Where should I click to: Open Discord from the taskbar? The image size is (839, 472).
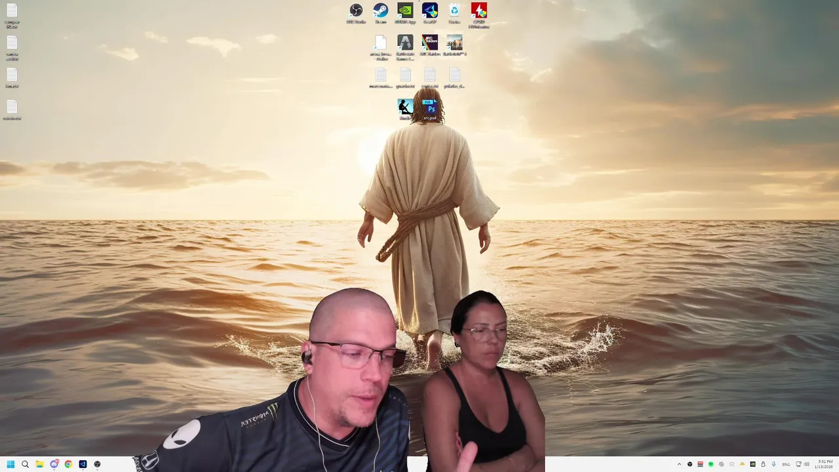[54, 464]
